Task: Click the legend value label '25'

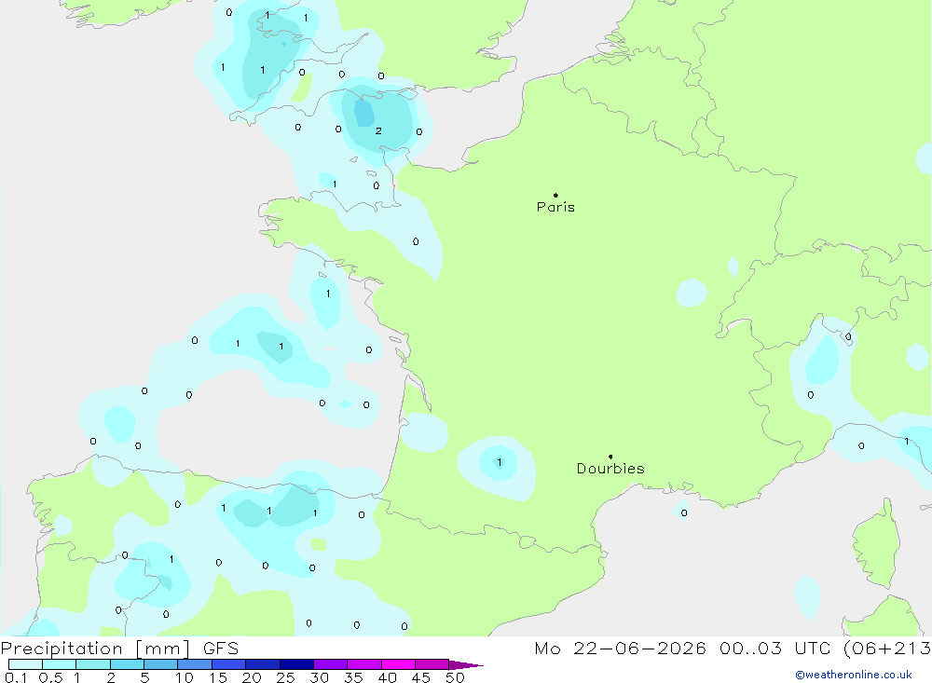Action: coord(285,677)
